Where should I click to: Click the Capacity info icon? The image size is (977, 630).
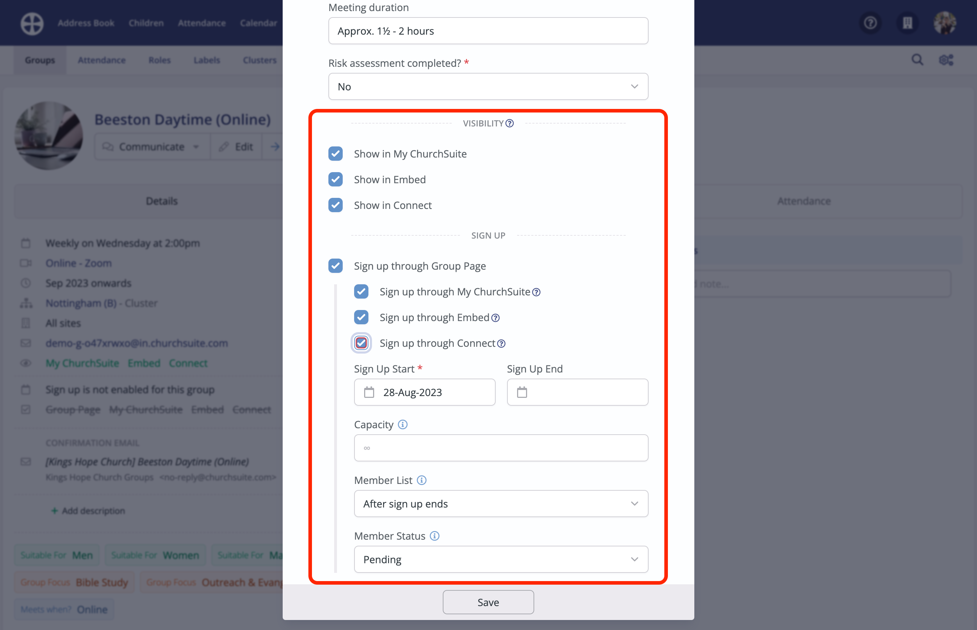pyautogui.click(x=403, y=425)
